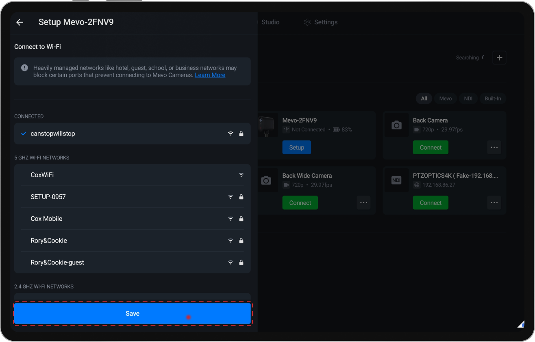Connect the PTZOPTICS4K NDI source
This screenshot has height=342, width=535.
pos(431,202)
